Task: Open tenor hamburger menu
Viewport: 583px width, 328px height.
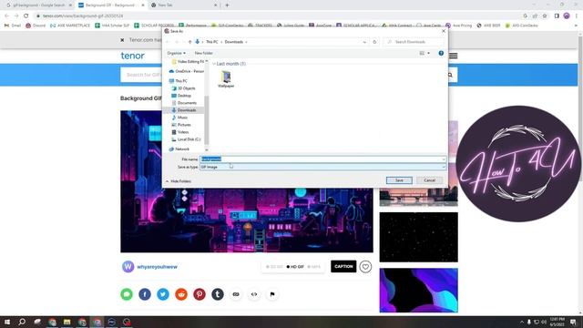Action: [x=454, y=56]
